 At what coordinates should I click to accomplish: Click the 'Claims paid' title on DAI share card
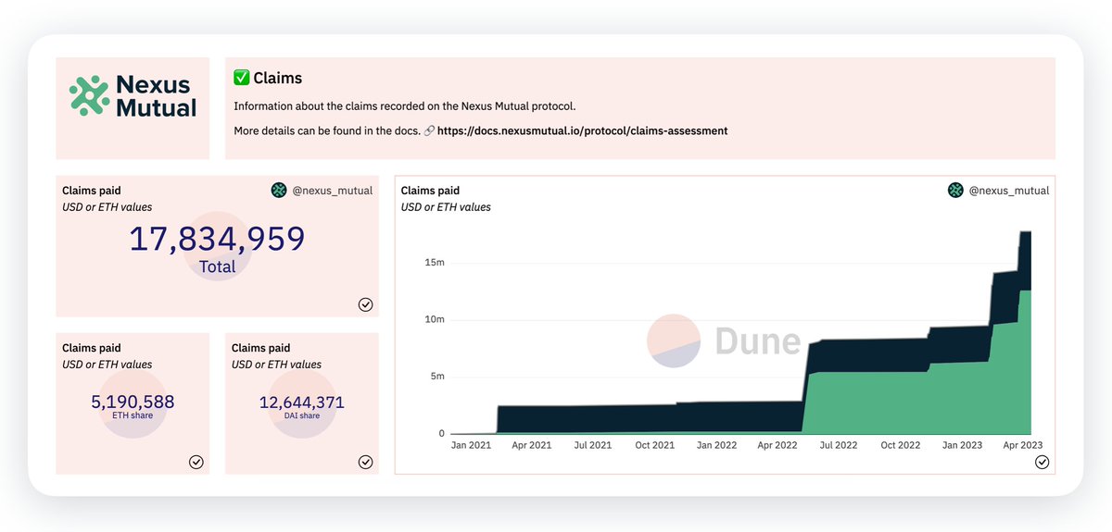261,348
